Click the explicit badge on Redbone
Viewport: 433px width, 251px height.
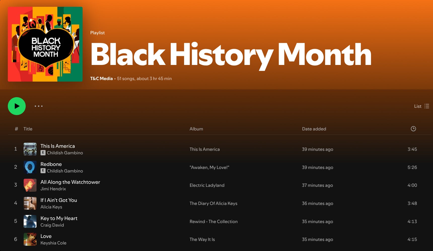43,171
